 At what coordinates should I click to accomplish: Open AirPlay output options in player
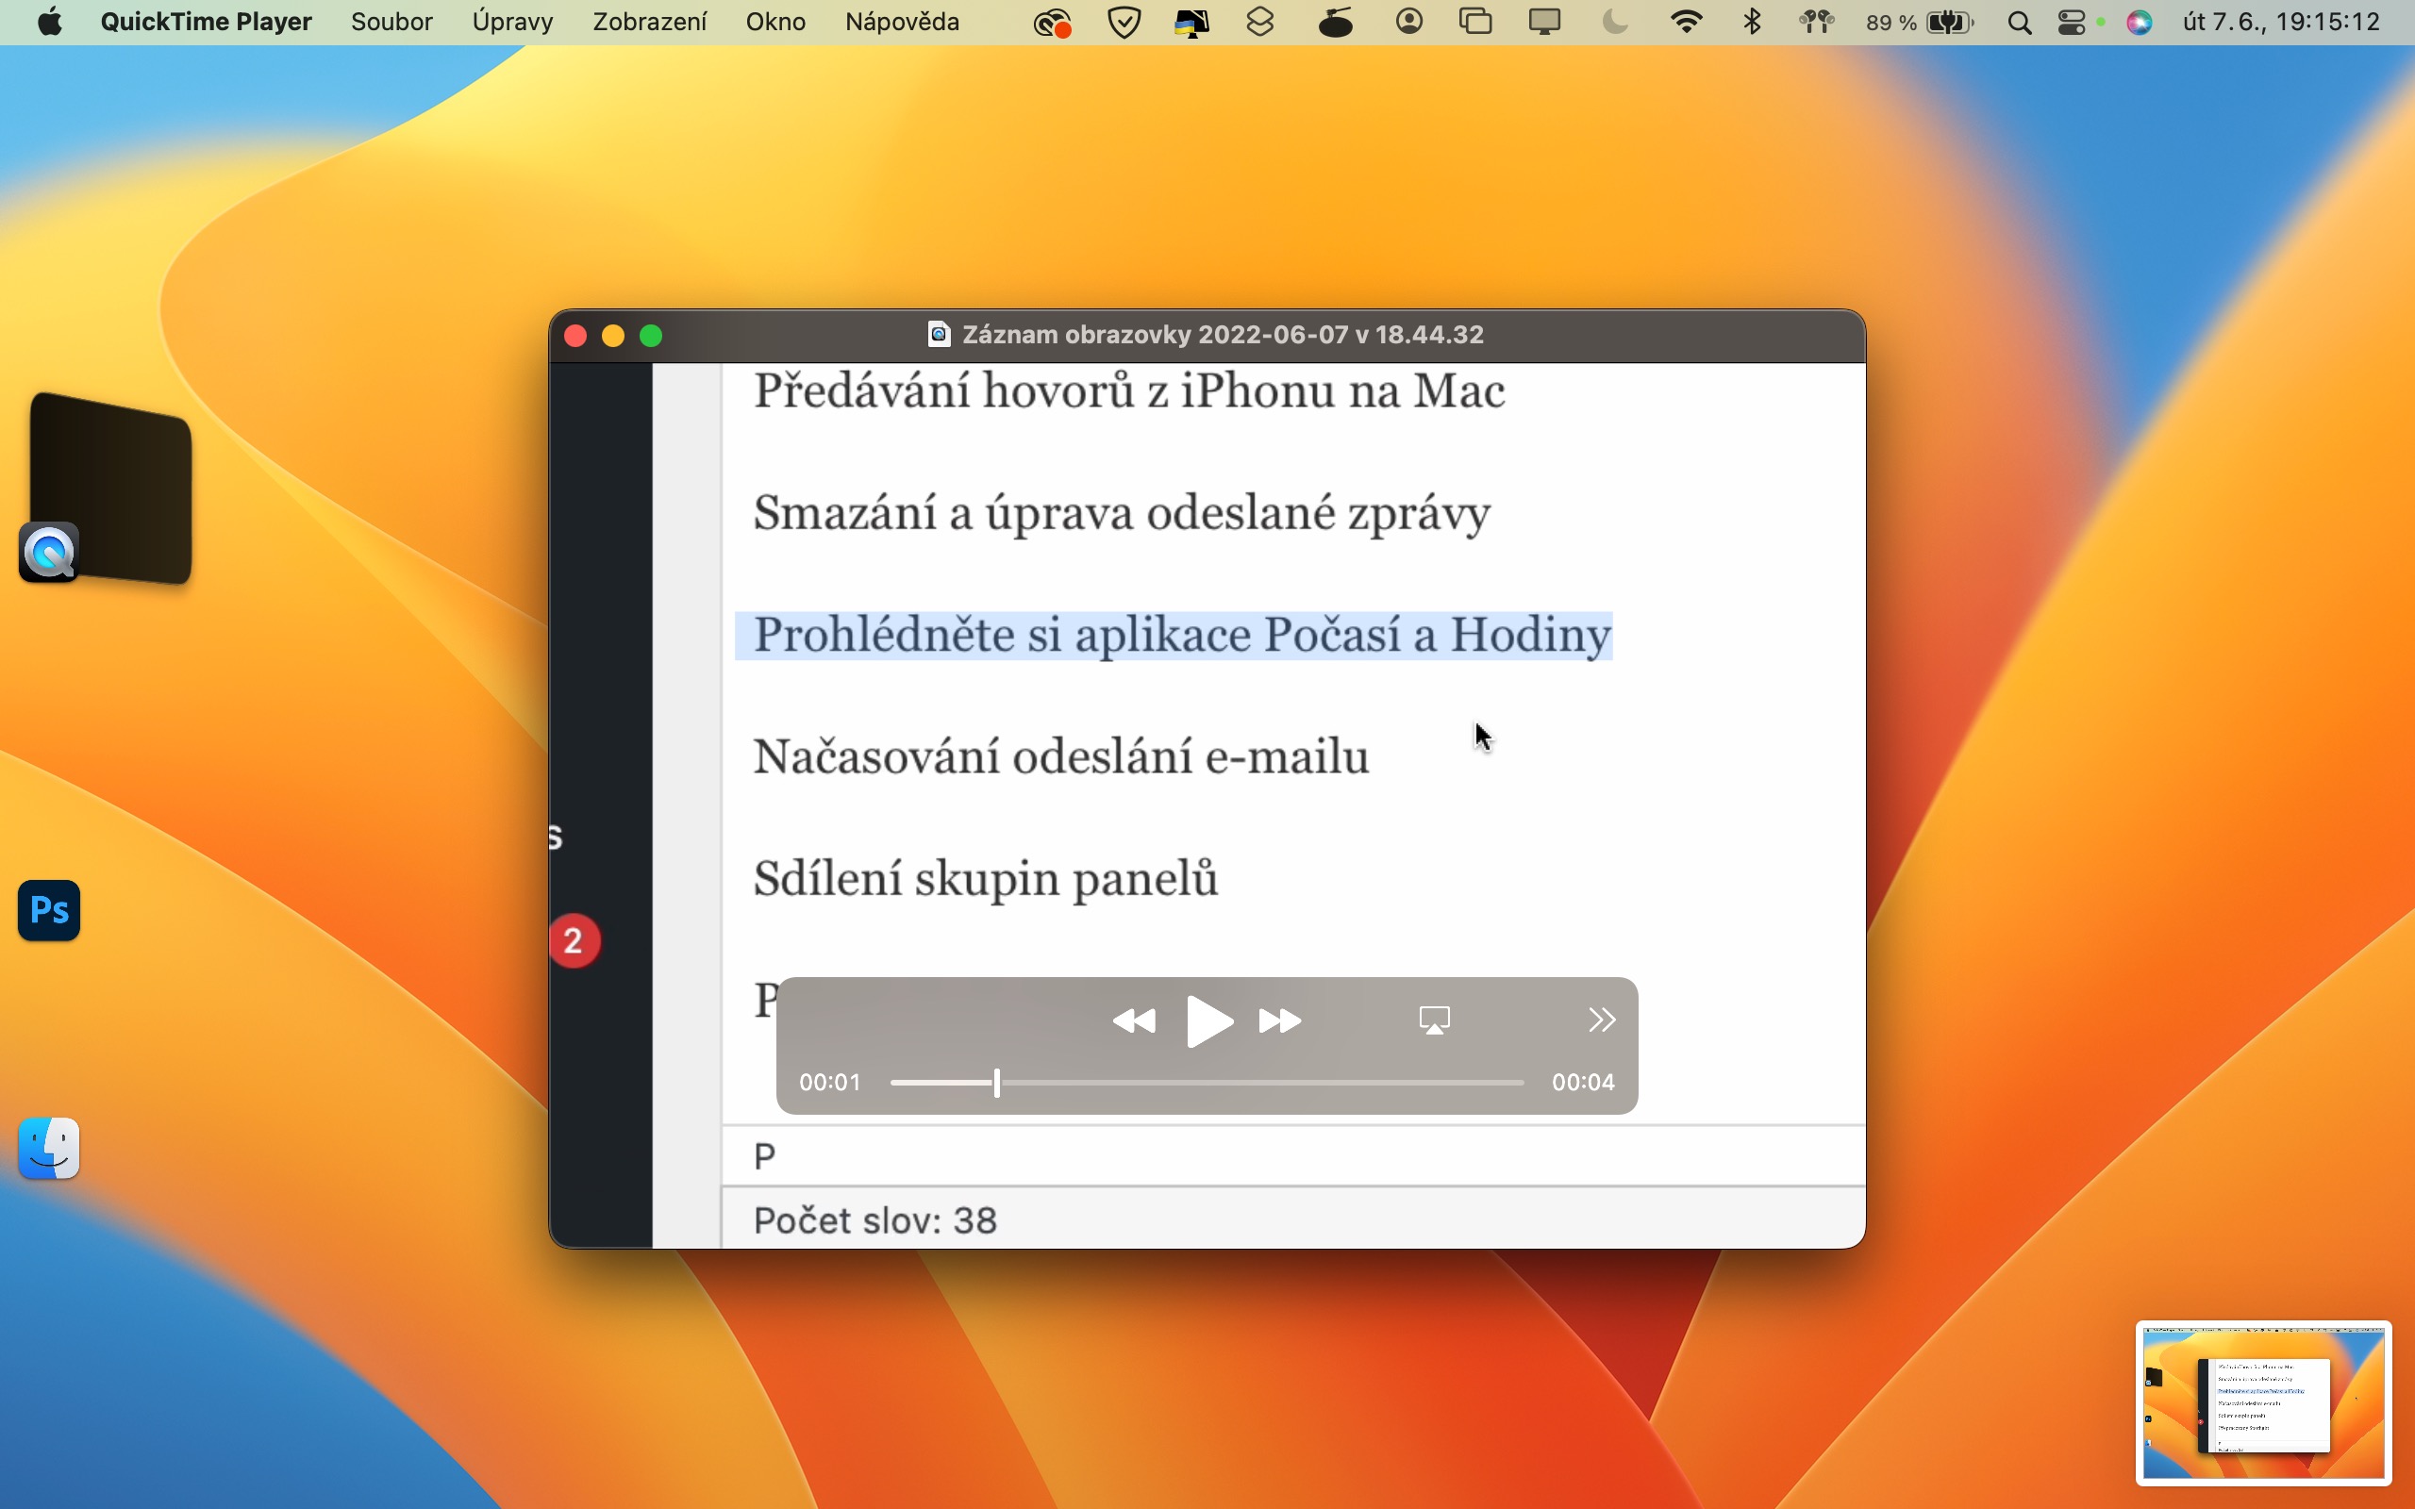click(x=1434, y=1020)
